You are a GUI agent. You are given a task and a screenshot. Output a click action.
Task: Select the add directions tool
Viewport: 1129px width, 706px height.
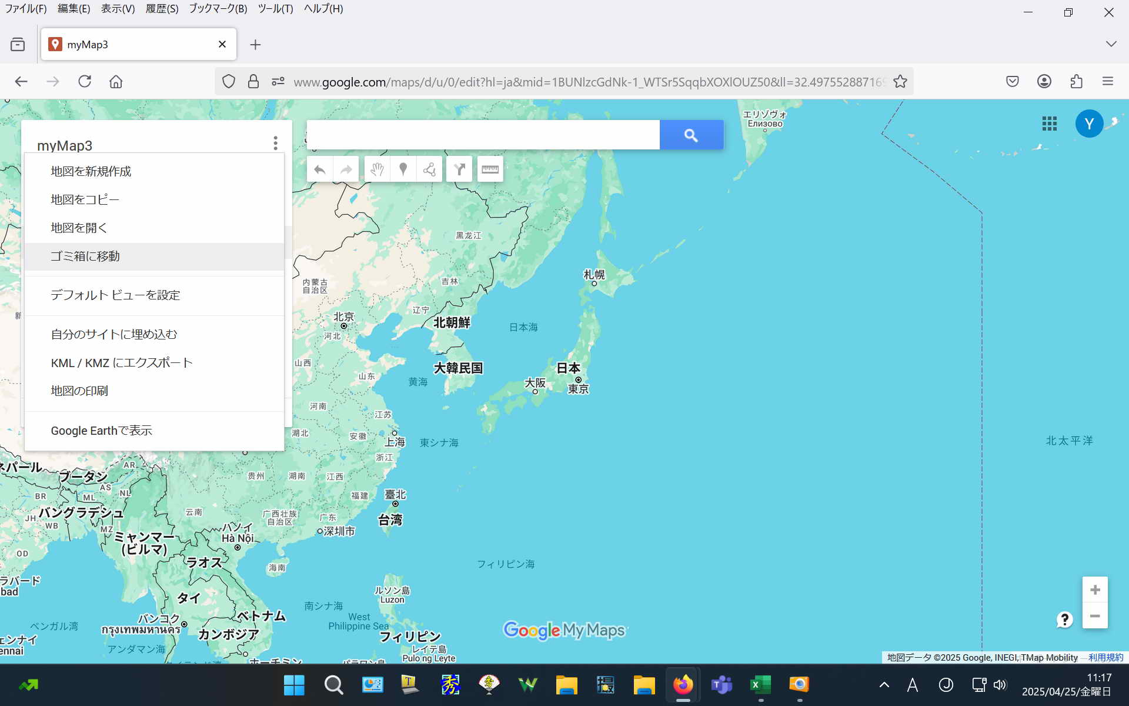[x=459, y=170]
